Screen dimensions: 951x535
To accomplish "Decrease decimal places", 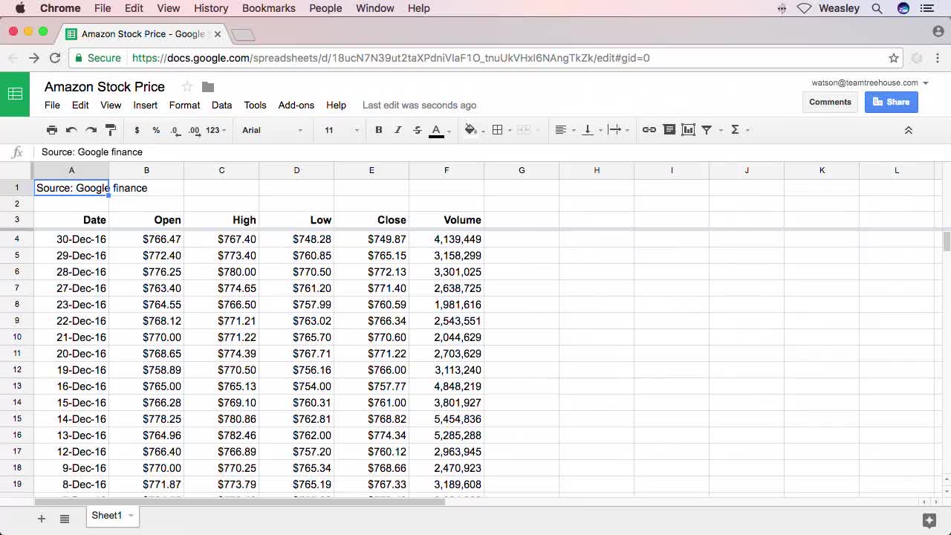I will (173, 129).
